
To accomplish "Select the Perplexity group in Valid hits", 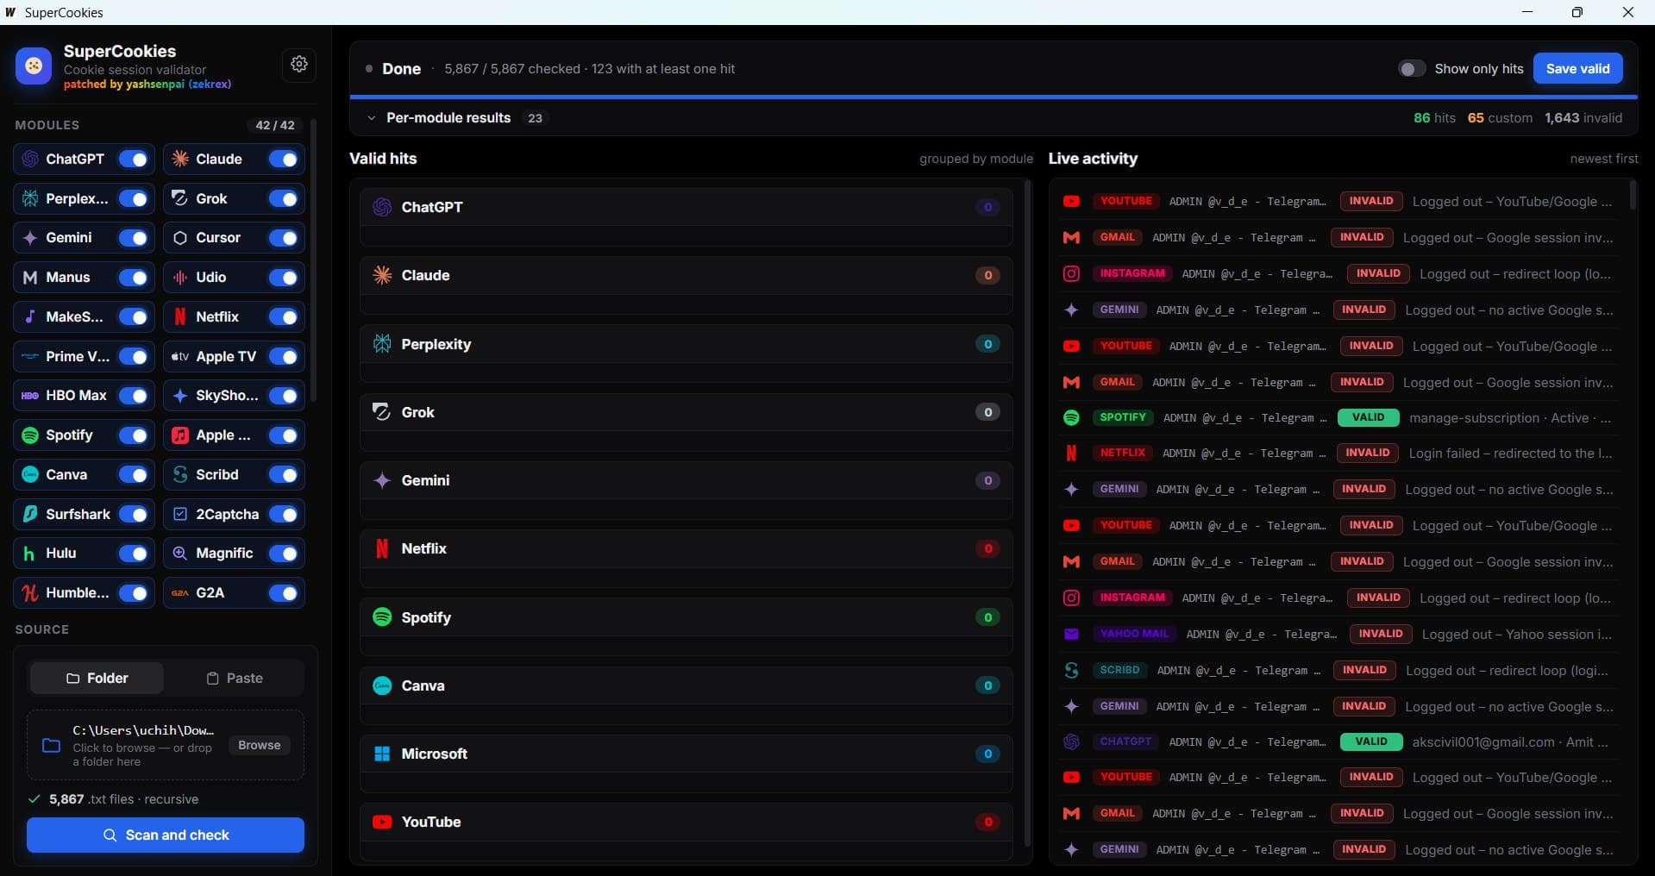I will (686, 344).
